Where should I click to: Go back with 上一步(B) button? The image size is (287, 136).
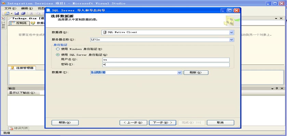click(x=133, y=122)
